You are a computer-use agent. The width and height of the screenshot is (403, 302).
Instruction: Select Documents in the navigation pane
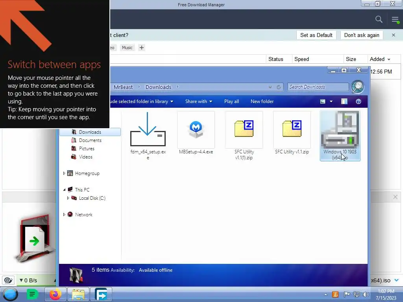pos(90,140)
